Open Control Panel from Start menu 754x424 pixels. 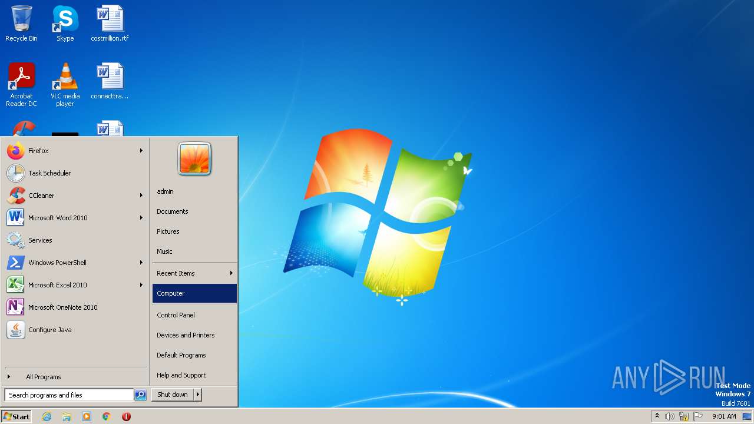194,315
